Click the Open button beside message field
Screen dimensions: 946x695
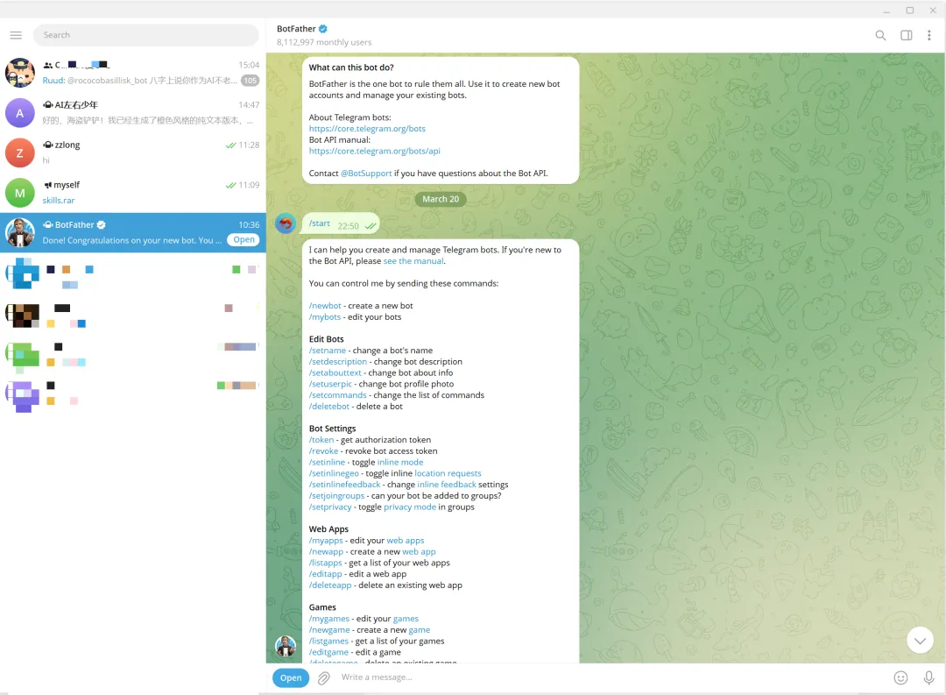click(291, 678)
